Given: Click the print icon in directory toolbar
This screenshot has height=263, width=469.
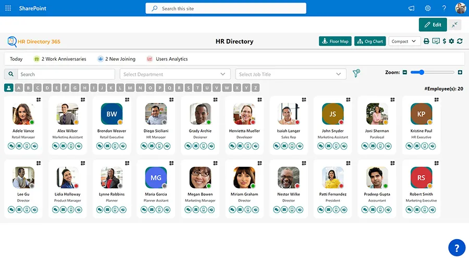Looking at the screenshot, I should (426, 41).
